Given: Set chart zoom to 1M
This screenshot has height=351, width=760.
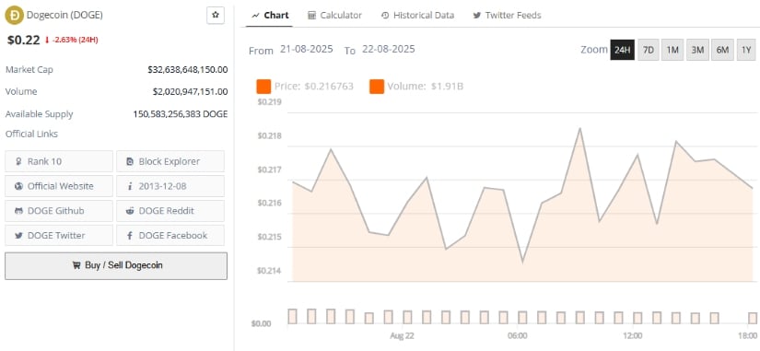Looking at the screenshot, I should tap(672, 50).
